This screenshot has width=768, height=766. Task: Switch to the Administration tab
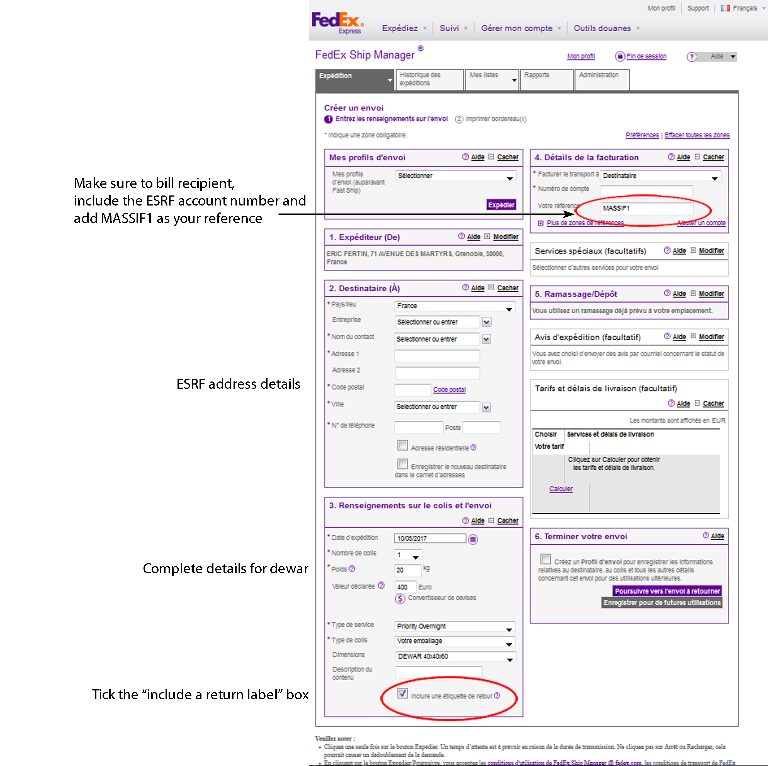(x=602, y=79)
